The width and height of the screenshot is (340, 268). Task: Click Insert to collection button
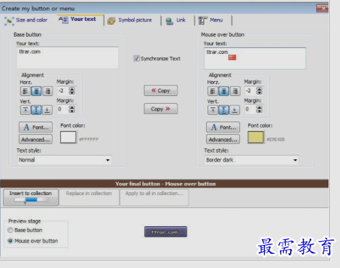tap(31, 197)
